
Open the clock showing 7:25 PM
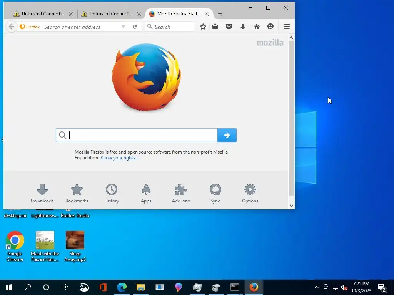361,287
